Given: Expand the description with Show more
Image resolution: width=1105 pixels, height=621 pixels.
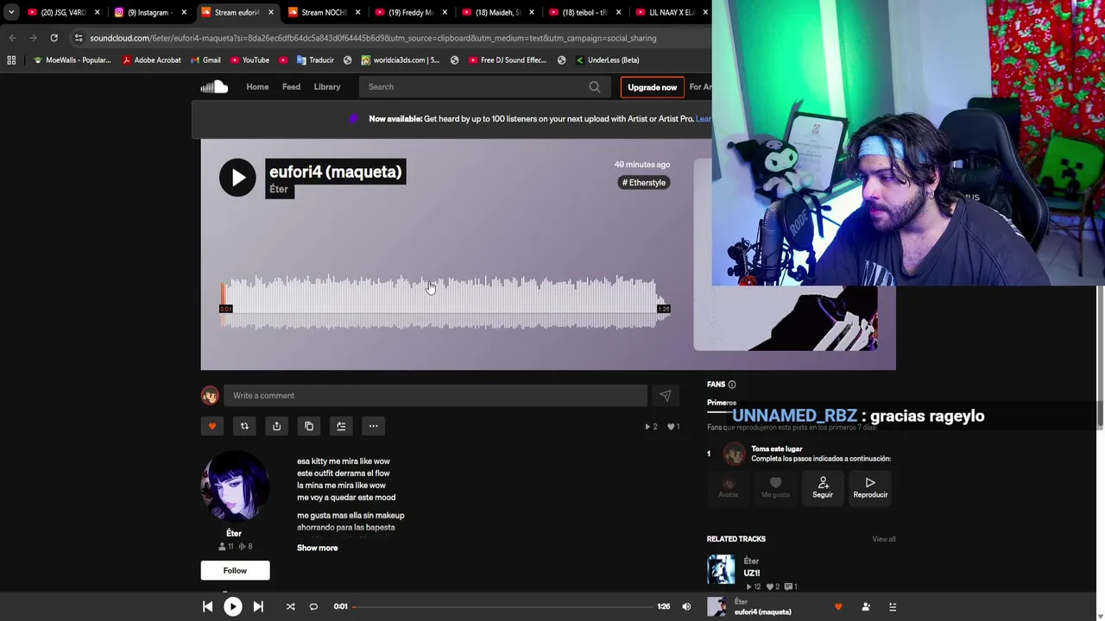Looking at the screenshot, I should pyautogui.click(x=318, y=548).
